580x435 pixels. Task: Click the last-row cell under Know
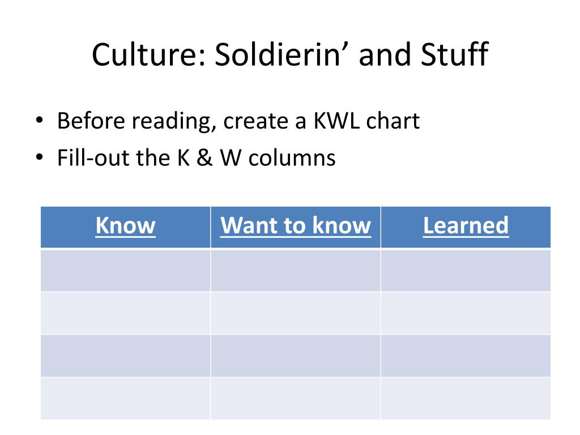click(125, 398)
